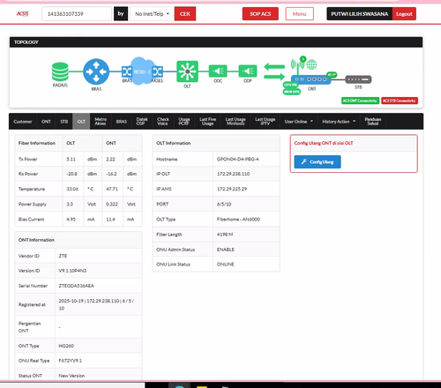Click the globe internet icon above ONT
441x388 pixels.
coord(311,64)
